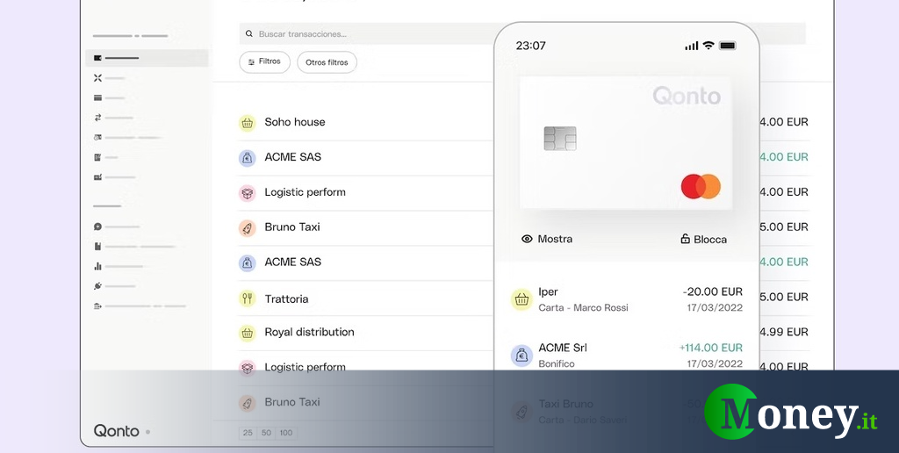Screen dimensions: 899x453
Task: Click the phone signal bars icon
Action: 692,46
